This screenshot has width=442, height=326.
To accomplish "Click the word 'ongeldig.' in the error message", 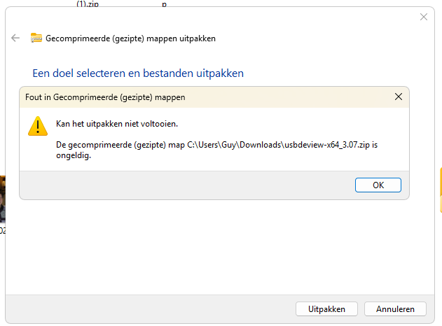I will coord(74,155).
